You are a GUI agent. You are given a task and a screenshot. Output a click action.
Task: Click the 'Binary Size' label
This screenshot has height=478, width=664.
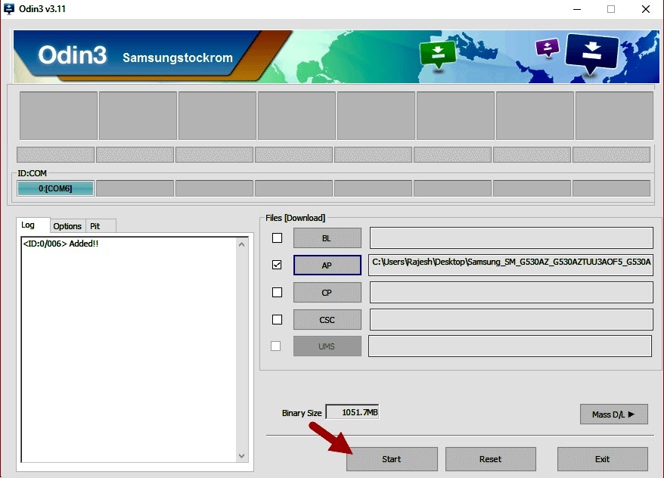click(x=302, y=413)
